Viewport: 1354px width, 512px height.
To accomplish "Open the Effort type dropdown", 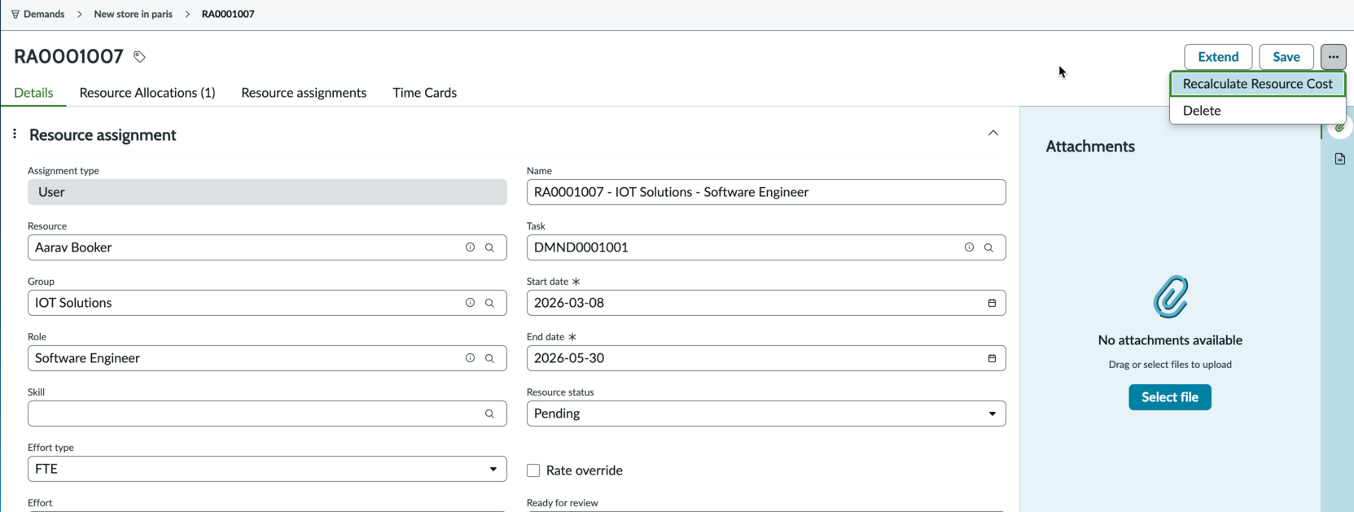I will click(267, 469).
